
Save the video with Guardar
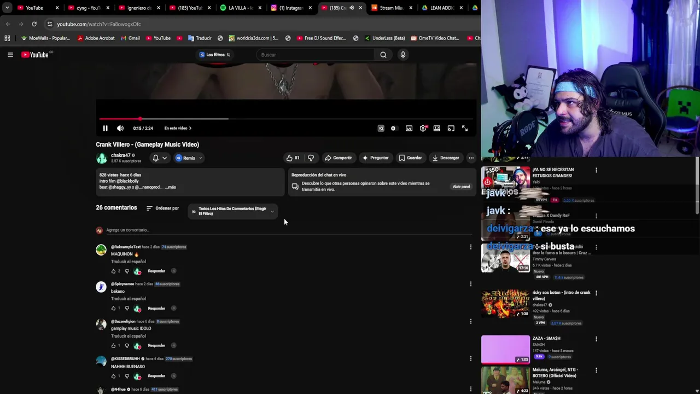click(x=410, y=158)
